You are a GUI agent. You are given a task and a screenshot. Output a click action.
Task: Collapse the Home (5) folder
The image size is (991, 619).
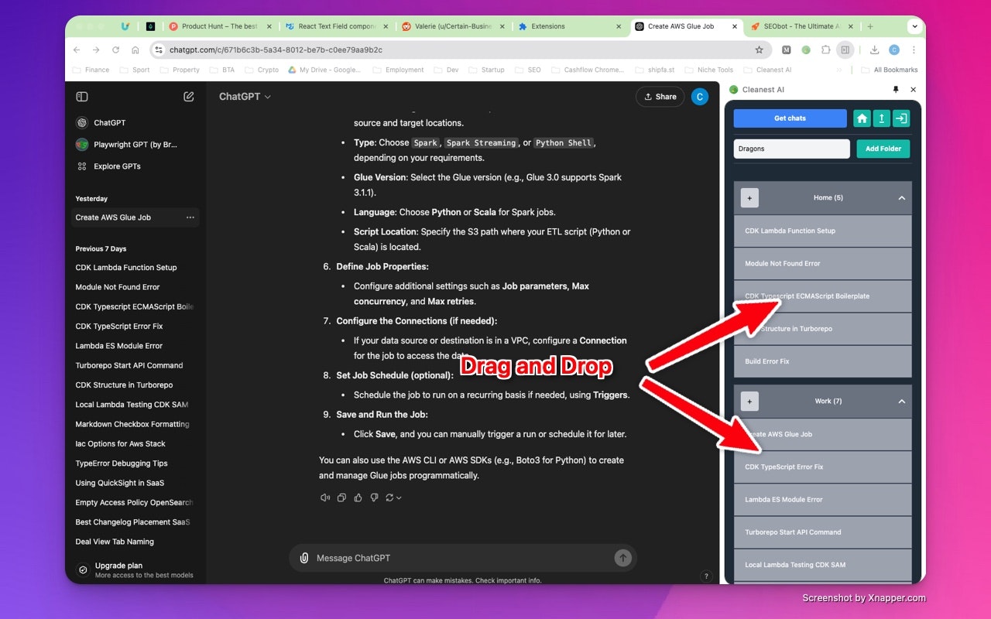(901, 198)
